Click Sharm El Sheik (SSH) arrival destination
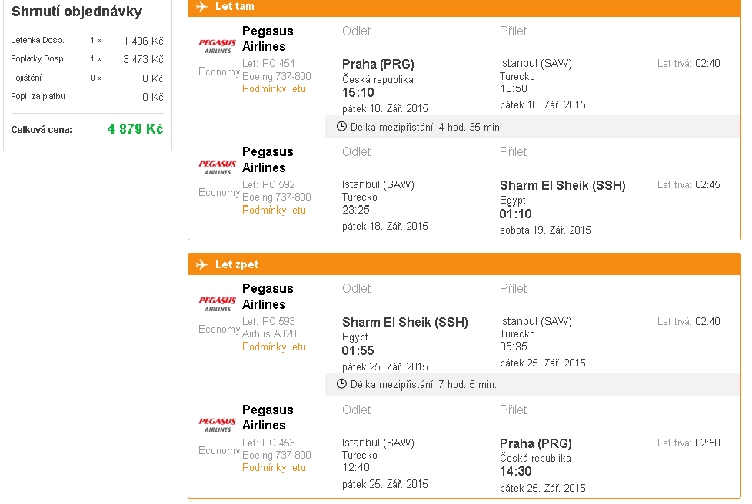Screen dimensions: 752x504 tap(563, 185)
